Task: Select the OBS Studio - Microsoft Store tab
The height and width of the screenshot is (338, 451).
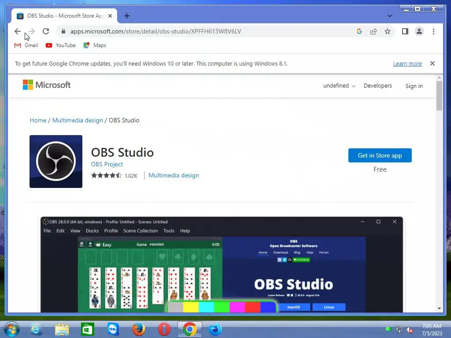Action: coord(65,16)
